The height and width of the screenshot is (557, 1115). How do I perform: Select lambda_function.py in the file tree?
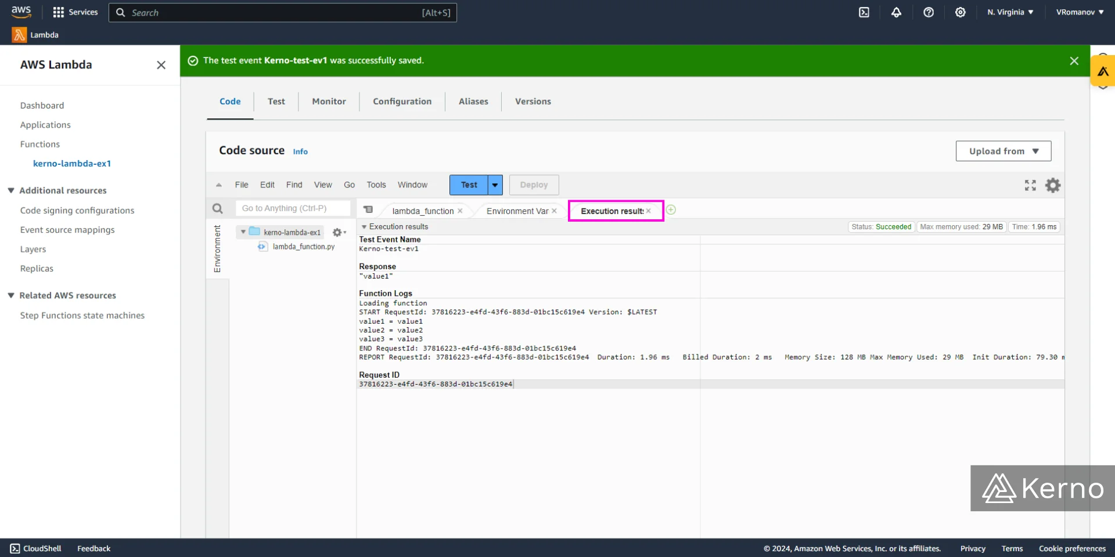pos(304,247)
